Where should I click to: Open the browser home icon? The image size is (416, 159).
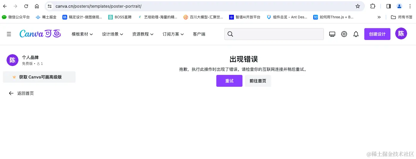[37, 6]
